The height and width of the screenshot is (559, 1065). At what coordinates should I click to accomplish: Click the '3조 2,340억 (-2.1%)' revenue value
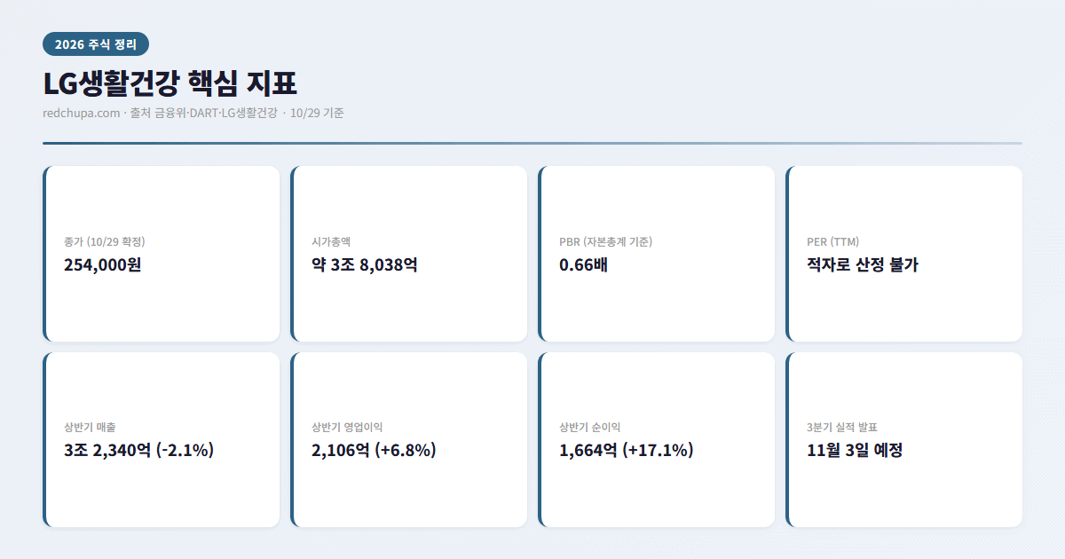click(139, 450)
